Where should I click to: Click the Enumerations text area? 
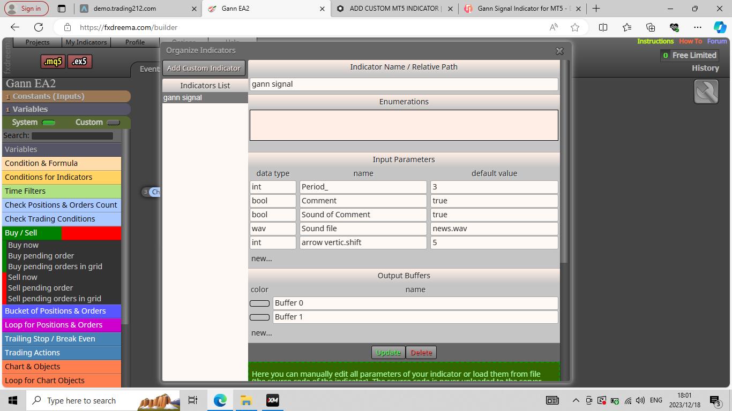click(404, 125)
